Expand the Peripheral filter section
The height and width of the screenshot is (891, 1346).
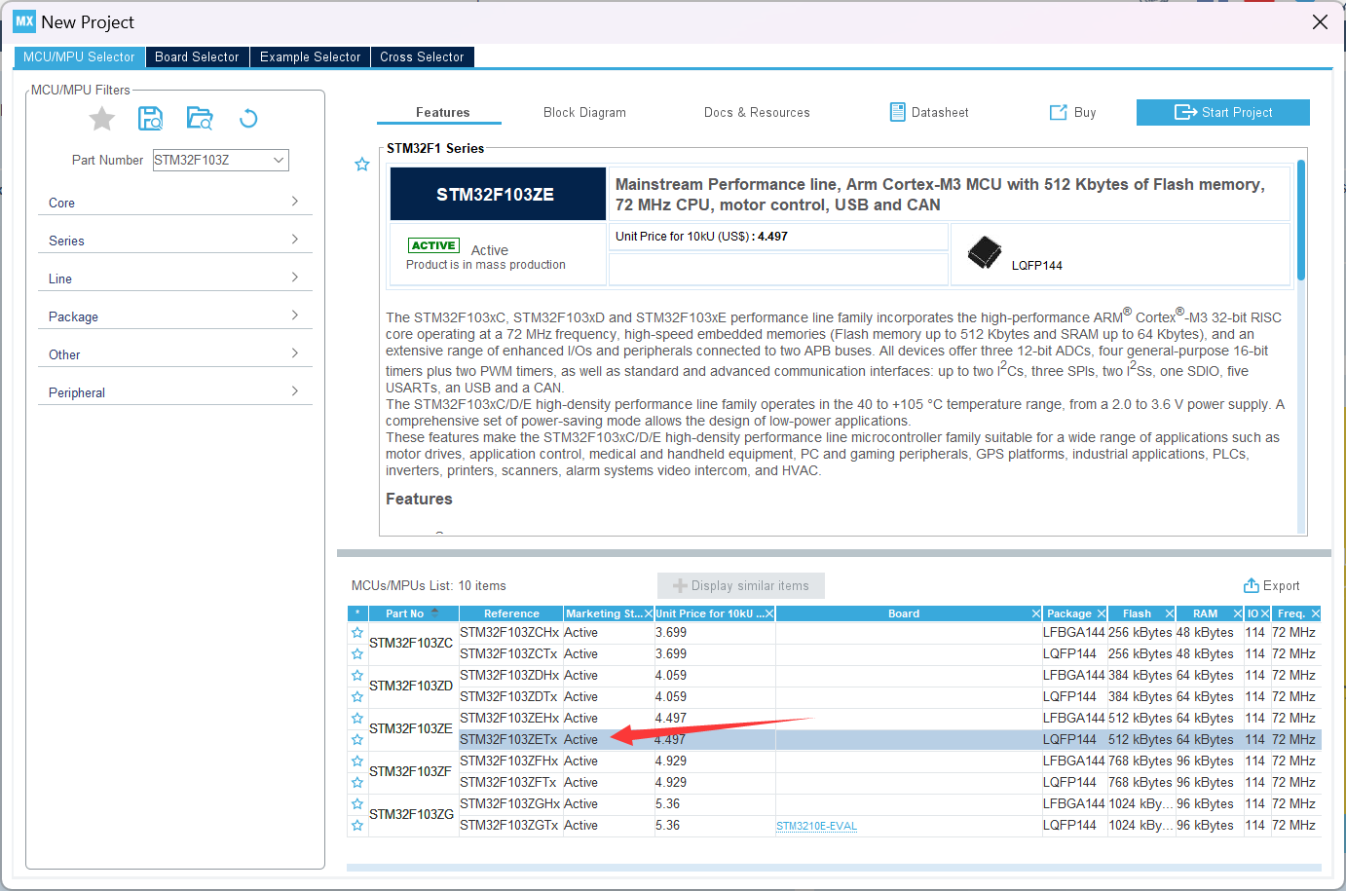pos(175,392)
